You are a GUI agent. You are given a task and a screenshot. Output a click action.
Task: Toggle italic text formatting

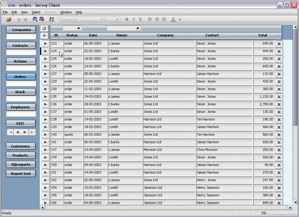(x=134, y=19)
